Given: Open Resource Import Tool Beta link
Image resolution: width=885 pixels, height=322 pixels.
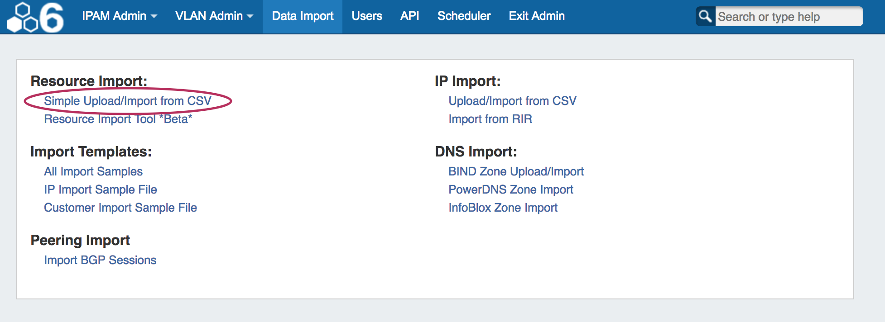Looking at the screenshot, I should [118, 119].
